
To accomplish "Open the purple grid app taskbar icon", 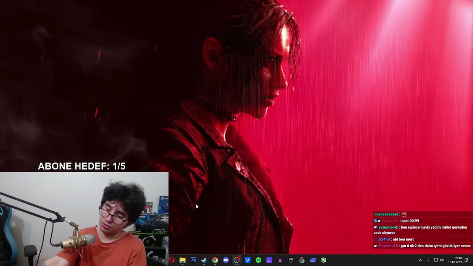I will 269,260.
